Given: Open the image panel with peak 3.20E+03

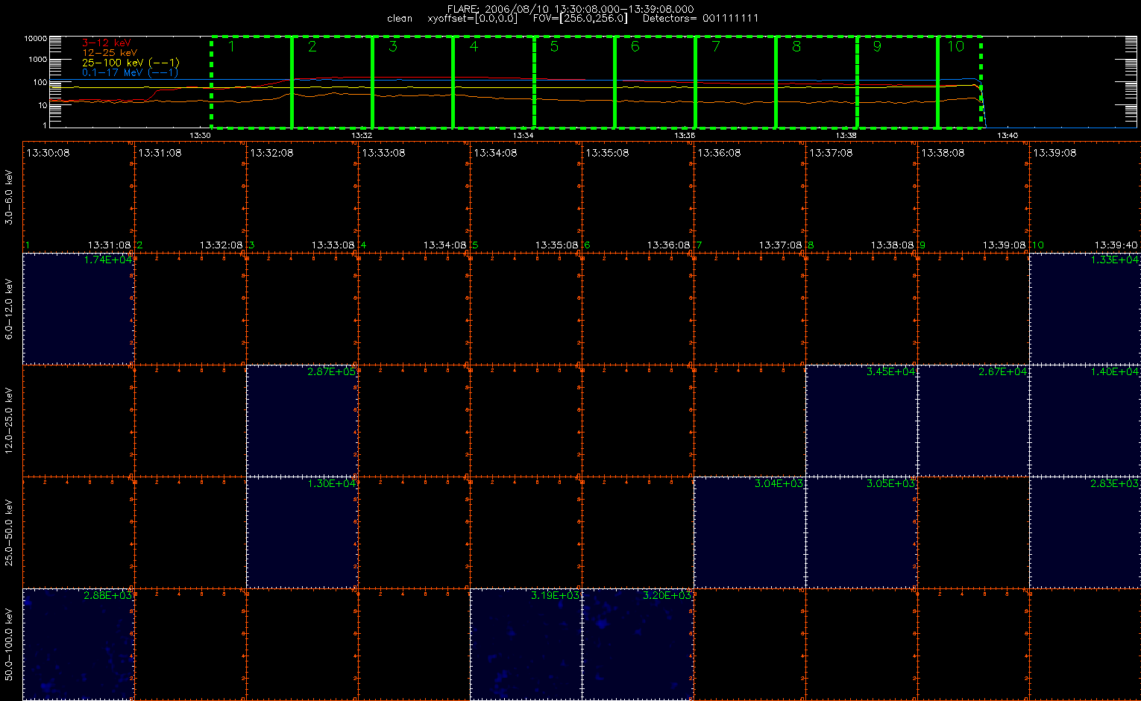Looking at the screenshot, I should coord(638,644).
